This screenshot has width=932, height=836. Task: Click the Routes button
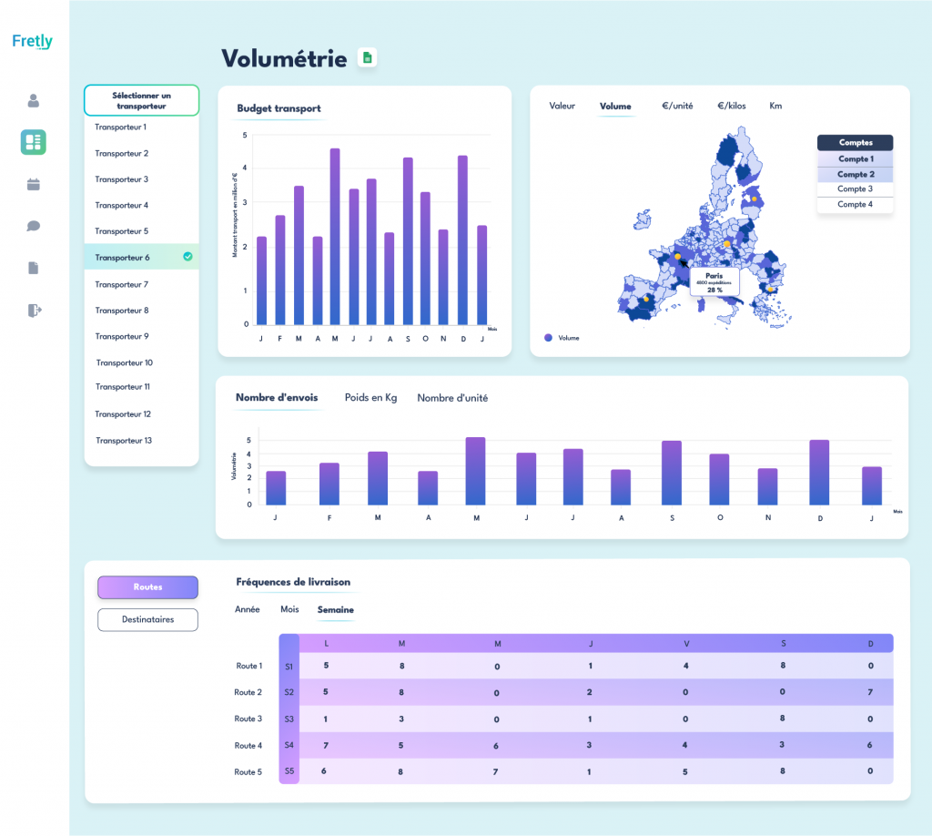147,587
